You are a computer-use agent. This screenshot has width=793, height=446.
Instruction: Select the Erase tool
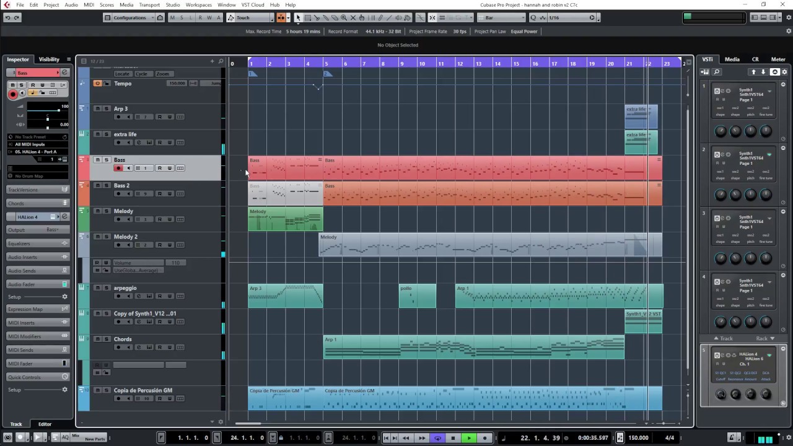(x=335, y=17)
